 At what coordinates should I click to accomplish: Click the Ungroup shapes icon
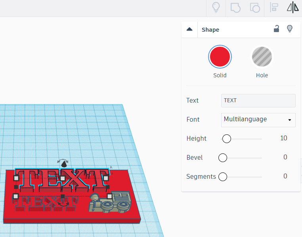[255, 8]
